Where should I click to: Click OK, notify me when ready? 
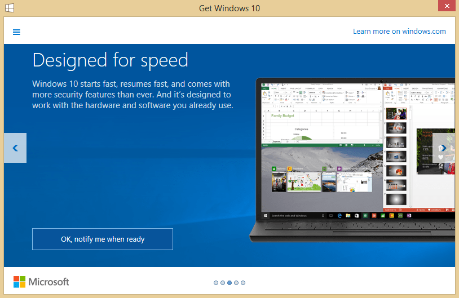tap(103, 239)
